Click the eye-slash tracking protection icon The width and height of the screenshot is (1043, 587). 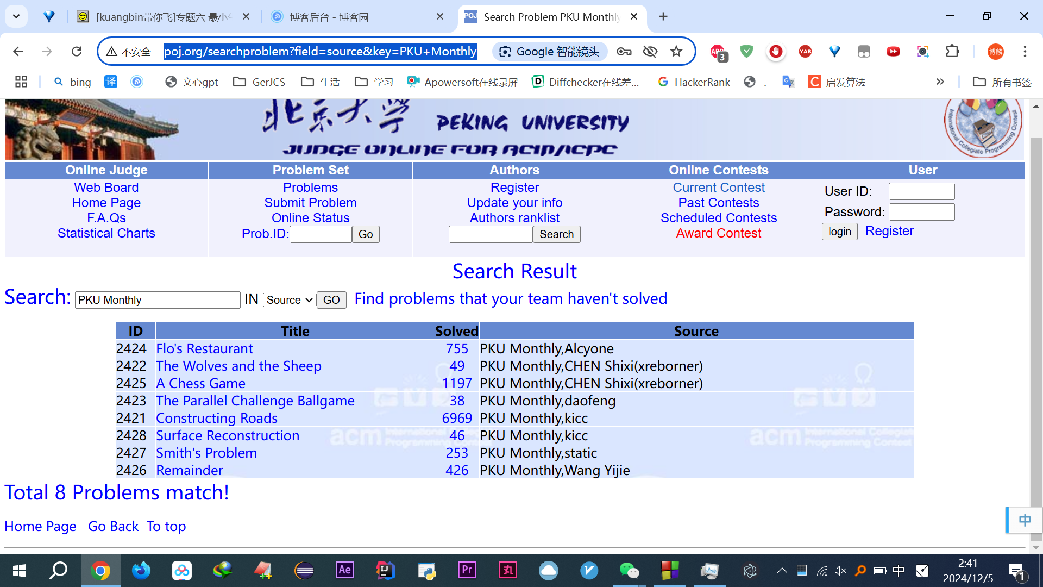click(x=650, y=52)
